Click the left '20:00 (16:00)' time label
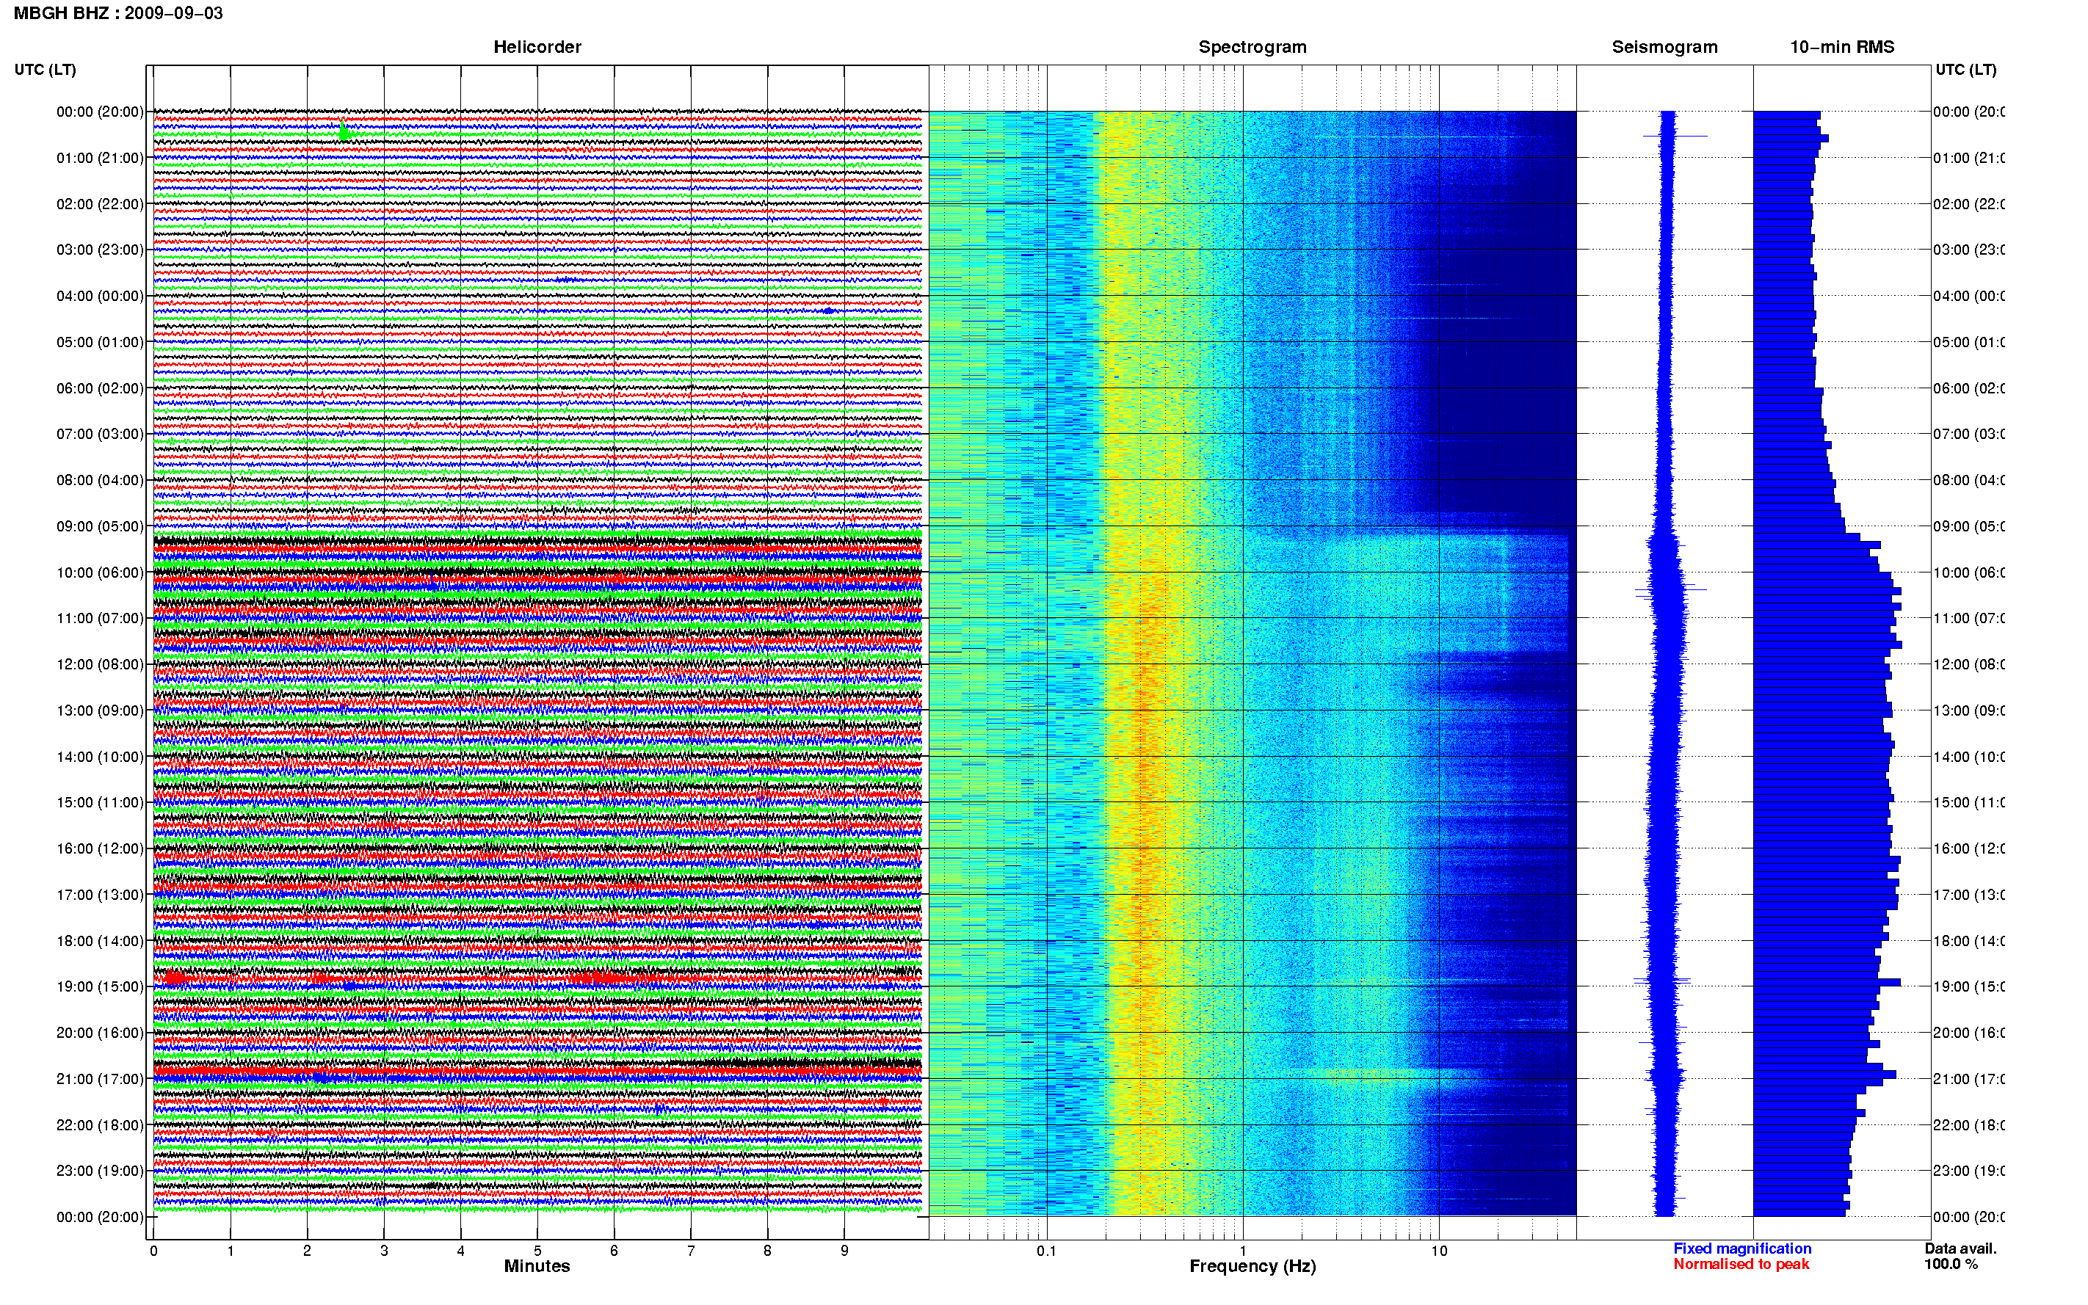 point(100,1033)
